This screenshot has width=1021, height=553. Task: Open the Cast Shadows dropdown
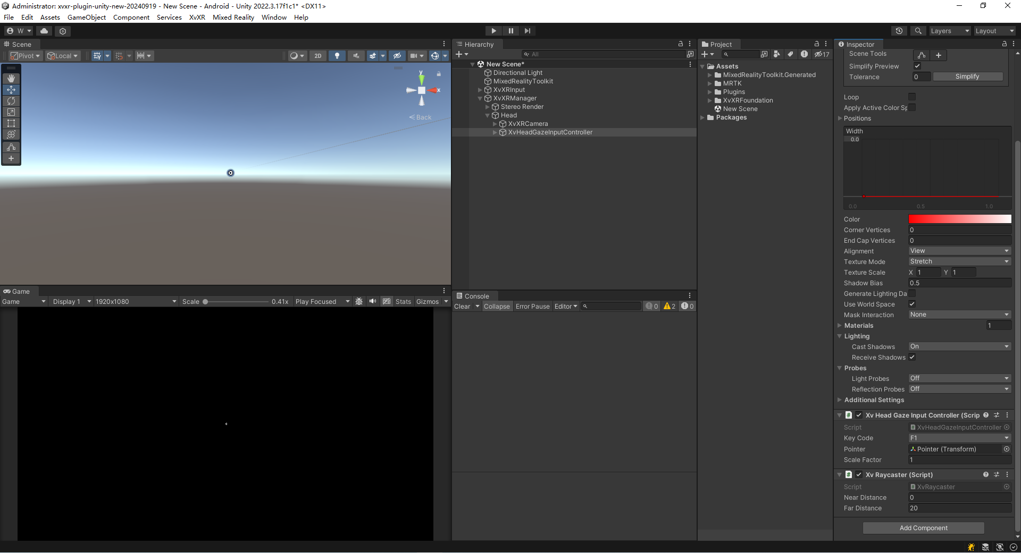coord(959,346)
